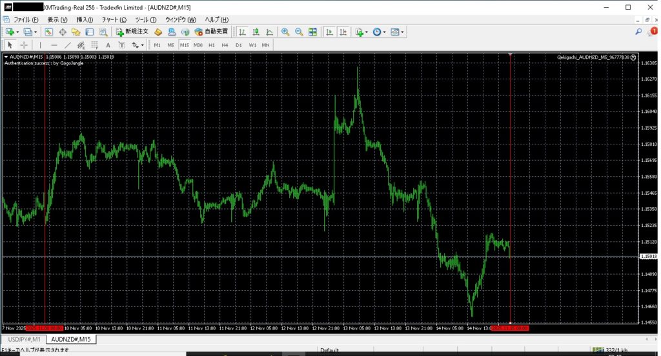The height and width of the screenshot is (356, 661).
Task: Select the trendline drawing tool
Action: [68, 45]
